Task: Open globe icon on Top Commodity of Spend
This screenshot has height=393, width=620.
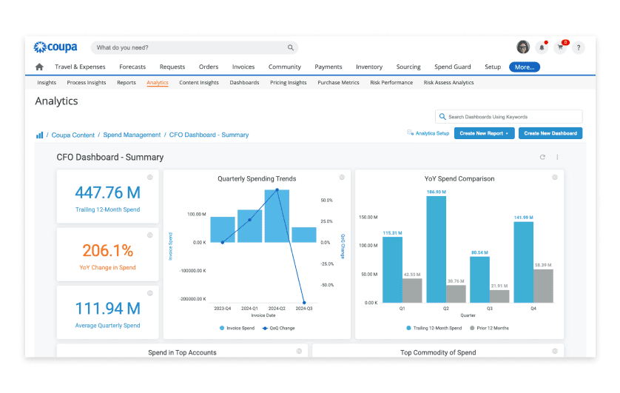Action: 555,351
